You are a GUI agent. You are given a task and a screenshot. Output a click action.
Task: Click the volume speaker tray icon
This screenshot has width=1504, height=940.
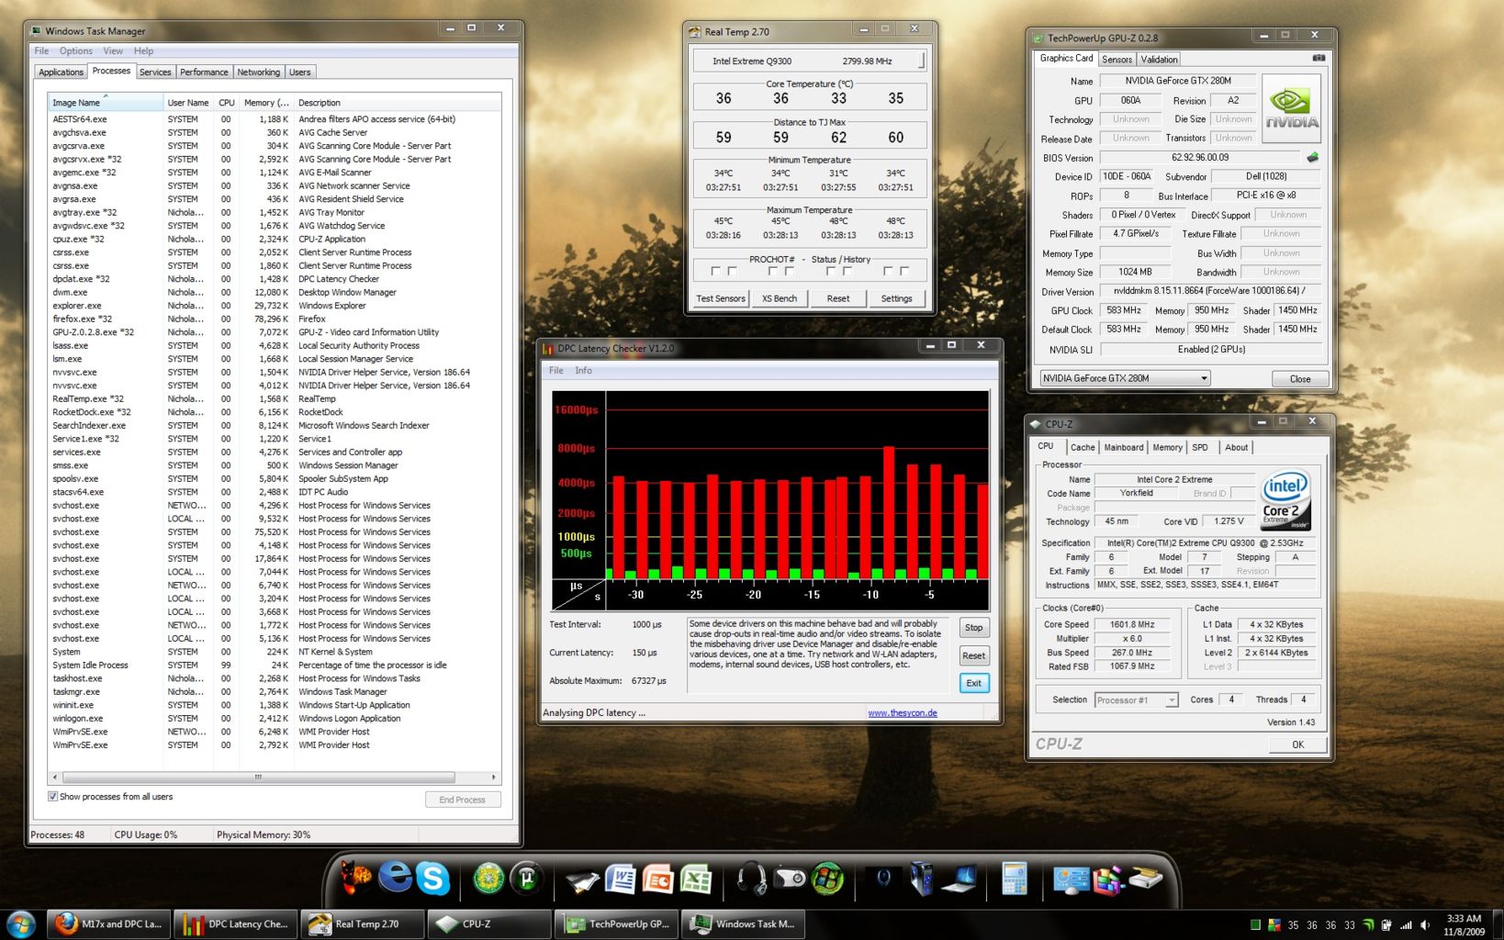(1425, 924)
